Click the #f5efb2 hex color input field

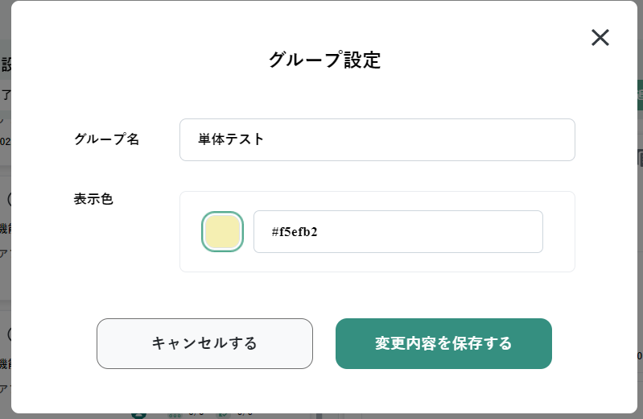click(x=398, y=232)
